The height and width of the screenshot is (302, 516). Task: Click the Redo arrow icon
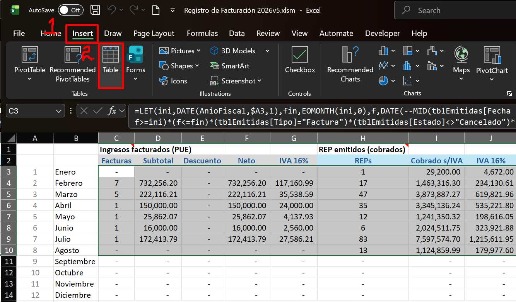click(134, 10)
